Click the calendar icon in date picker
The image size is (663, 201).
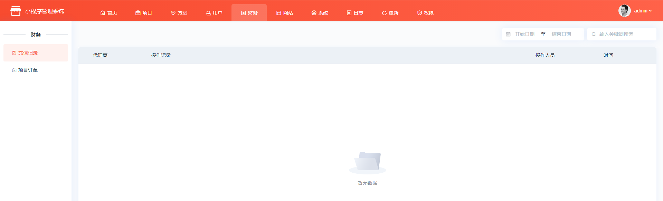tap(508, 34)
